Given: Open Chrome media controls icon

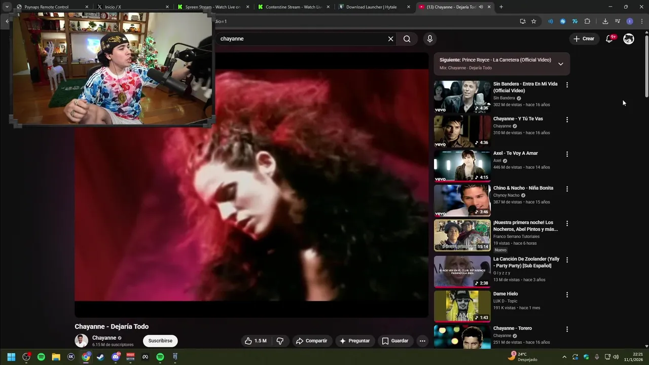Looking at the screenshot, I should tap(618, 21).
